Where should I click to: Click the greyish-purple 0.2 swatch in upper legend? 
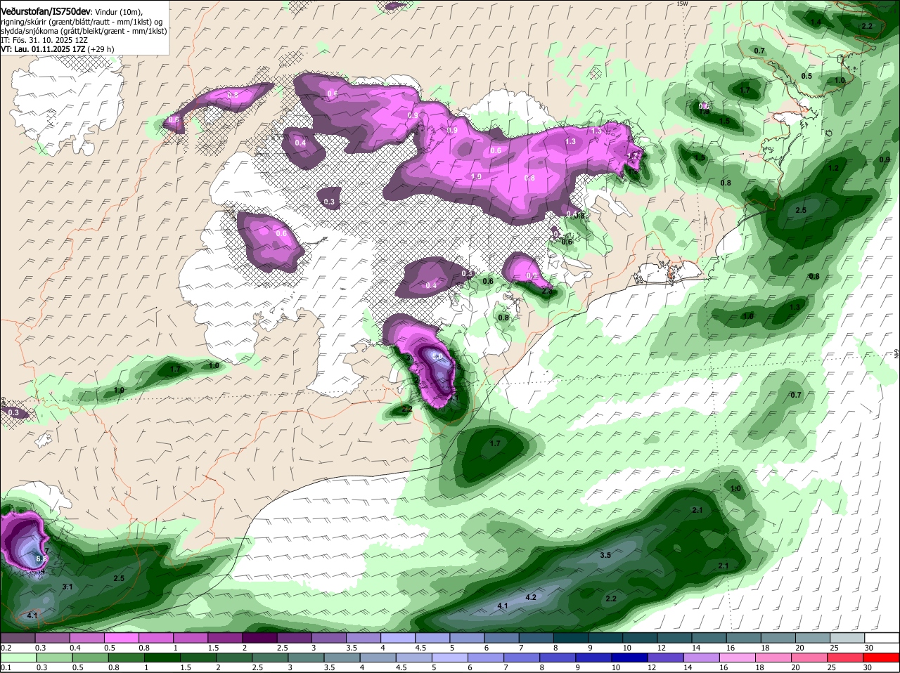(19, 637)
